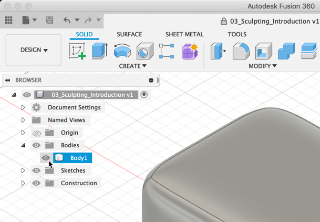
Task: Click the document tab lock icon
Action: 224,21
